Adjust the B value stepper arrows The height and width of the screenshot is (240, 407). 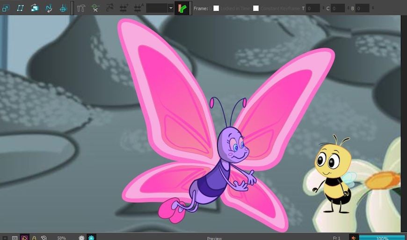(x=373, y=8)
